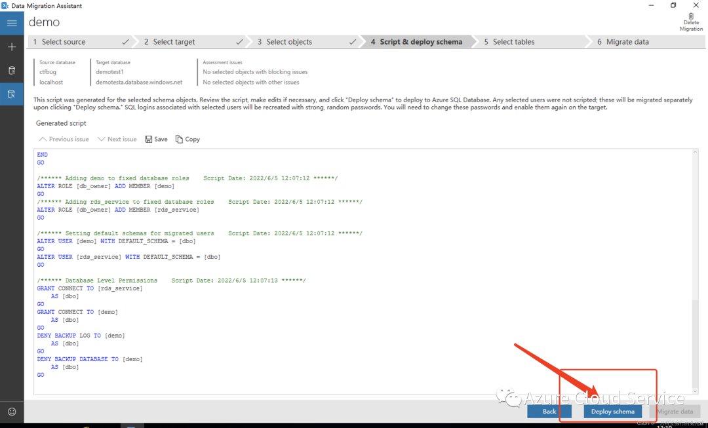Click target database 'demotest1' text

(x=109, y=72)
